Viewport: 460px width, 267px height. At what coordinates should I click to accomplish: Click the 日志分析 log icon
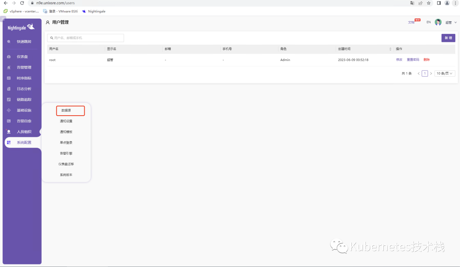(9, 89)
